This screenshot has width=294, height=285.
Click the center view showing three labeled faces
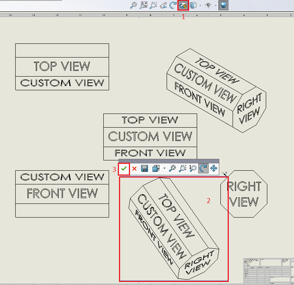click(x=150, y=137)
